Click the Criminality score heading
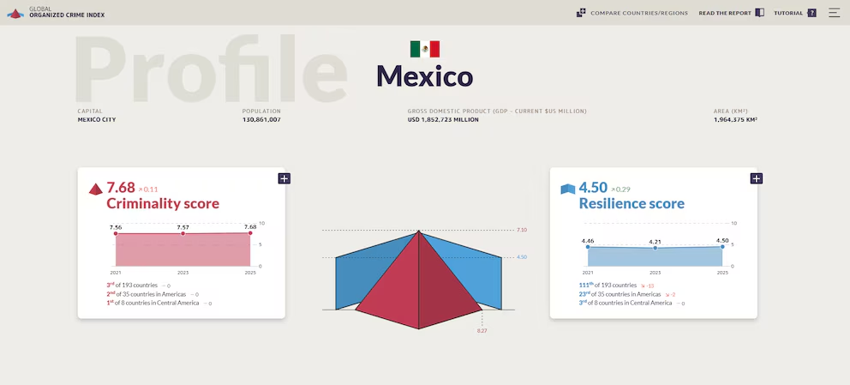This screenshot has height=385, width=850. tap(163, 204)
